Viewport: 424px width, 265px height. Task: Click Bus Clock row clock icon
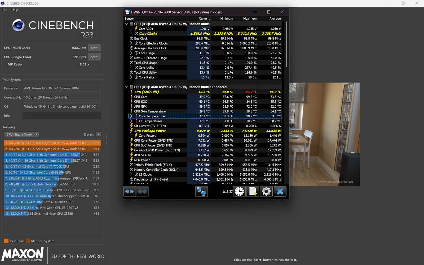pos(131,38)
